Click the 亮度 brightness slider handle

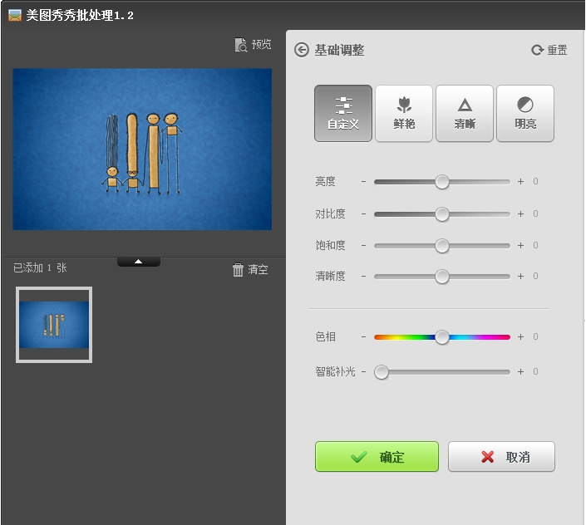click(x=442, y=182)
